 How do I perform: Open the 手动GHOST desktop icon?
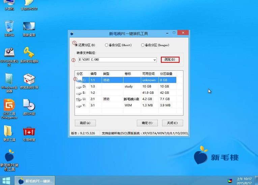pos(29,5)
